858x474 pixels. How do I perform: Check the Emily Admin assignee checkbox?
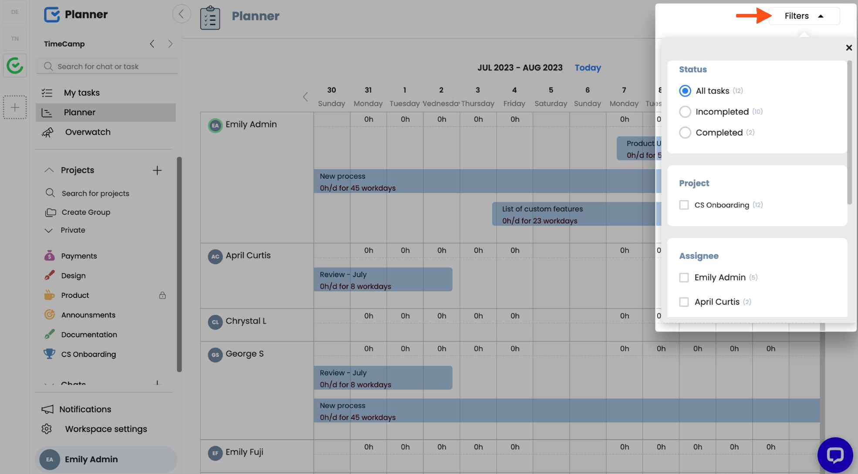pyautogui.click(x=684, y=277)
